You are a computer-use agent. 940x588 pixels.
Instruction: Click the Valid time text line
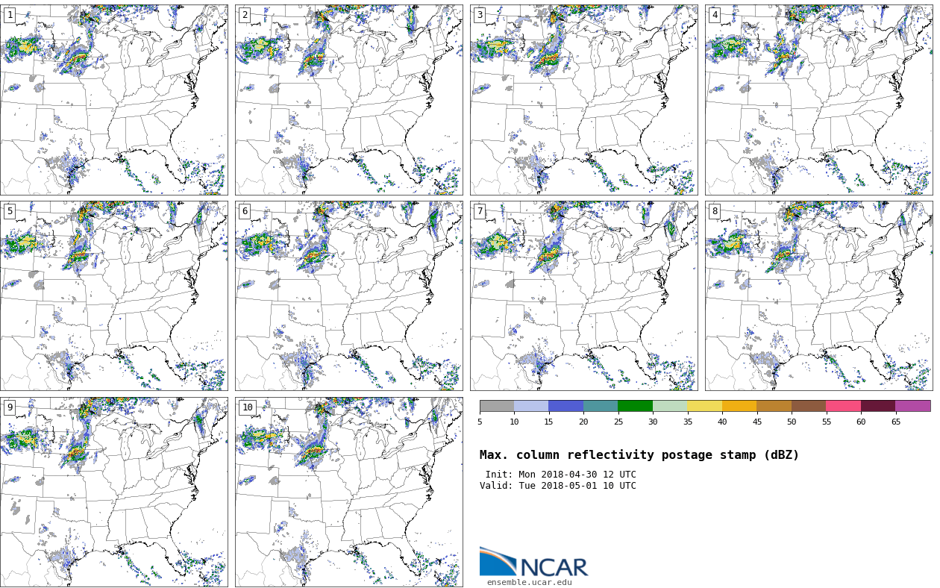point(557,486)
